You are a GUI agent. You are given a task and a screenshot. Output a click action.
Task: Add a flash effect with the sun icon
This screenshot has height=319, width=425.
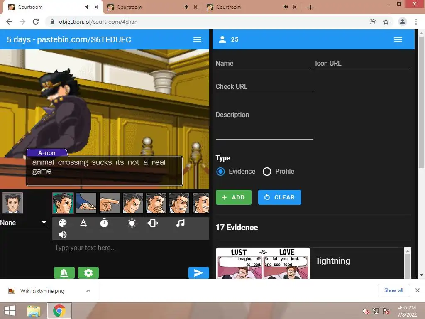[132, 223]
